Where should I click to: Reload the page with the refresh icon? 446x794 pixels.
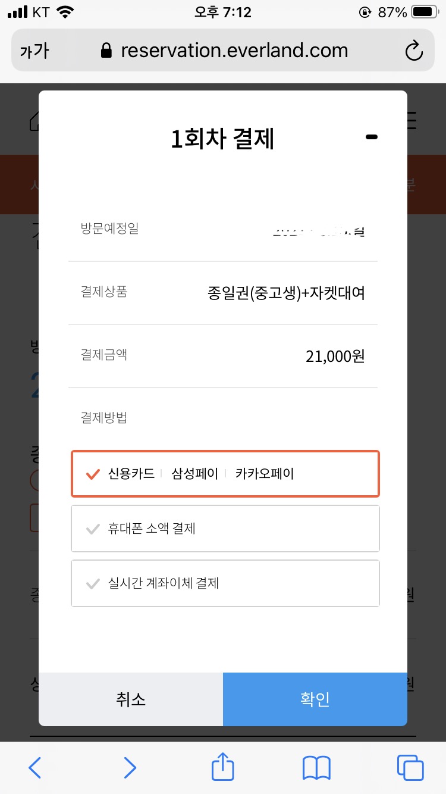click(414, 51)
